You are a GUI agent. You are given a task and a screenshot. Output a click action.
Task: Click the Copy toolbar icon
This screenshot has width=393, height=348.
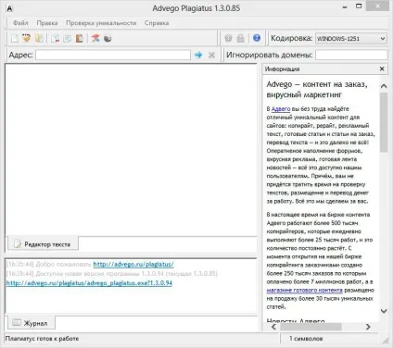[x=68, y=38]
